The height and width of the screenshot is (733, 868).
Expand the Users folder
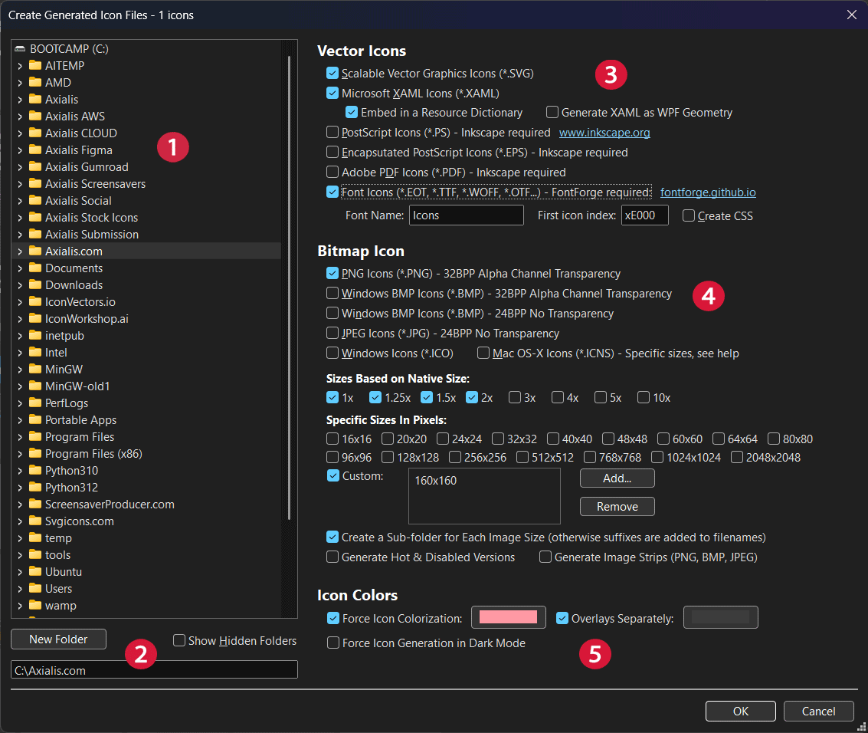coord(19,588)
